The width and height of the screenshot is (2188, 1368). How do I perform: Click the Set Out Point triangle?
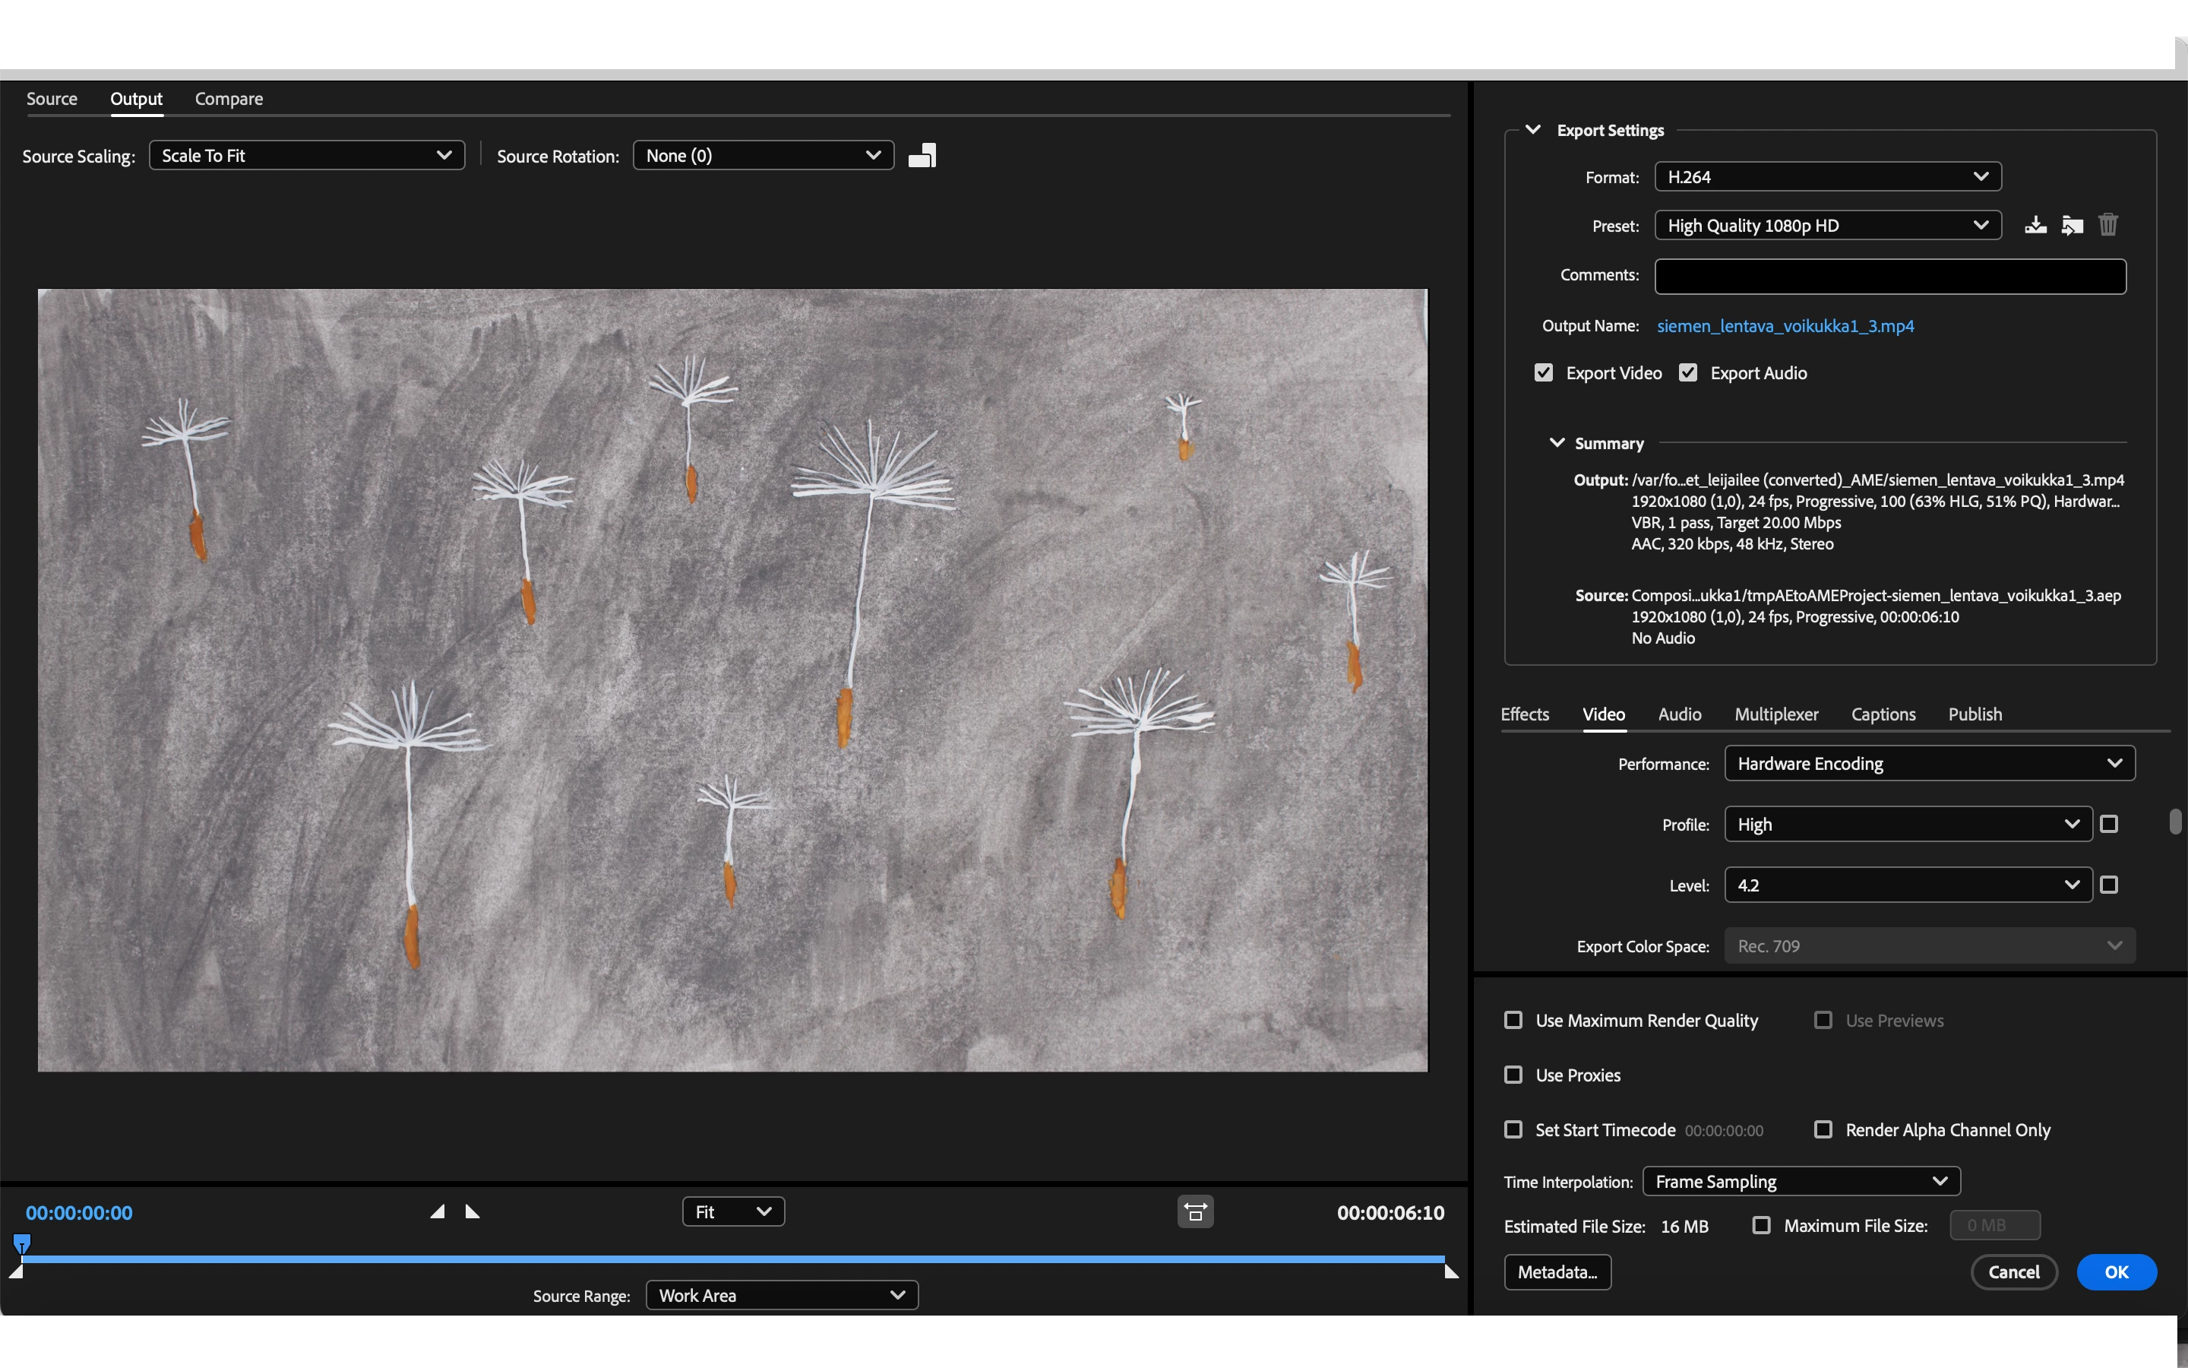coord(472,1211)
